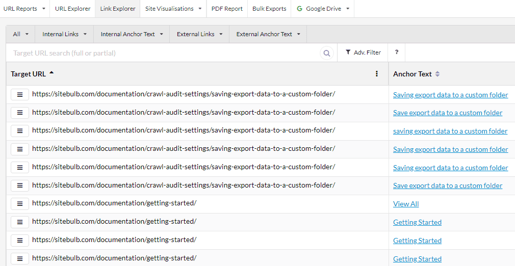Sort by the Target URL column header
The image size is (515, 266).
(x=28, y=74)
